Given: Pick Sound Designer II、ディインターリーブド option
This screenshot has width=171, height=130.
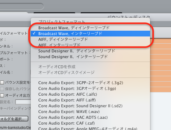Looking at the screenshot, I should point(90,51).
